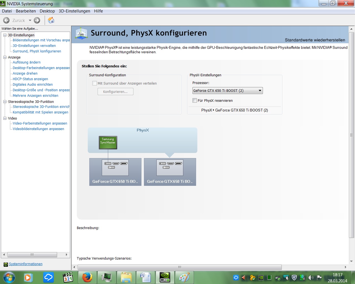Open HDCP-Status anzeigen
This screenshot has height=284, width=355.
[30, 79]
